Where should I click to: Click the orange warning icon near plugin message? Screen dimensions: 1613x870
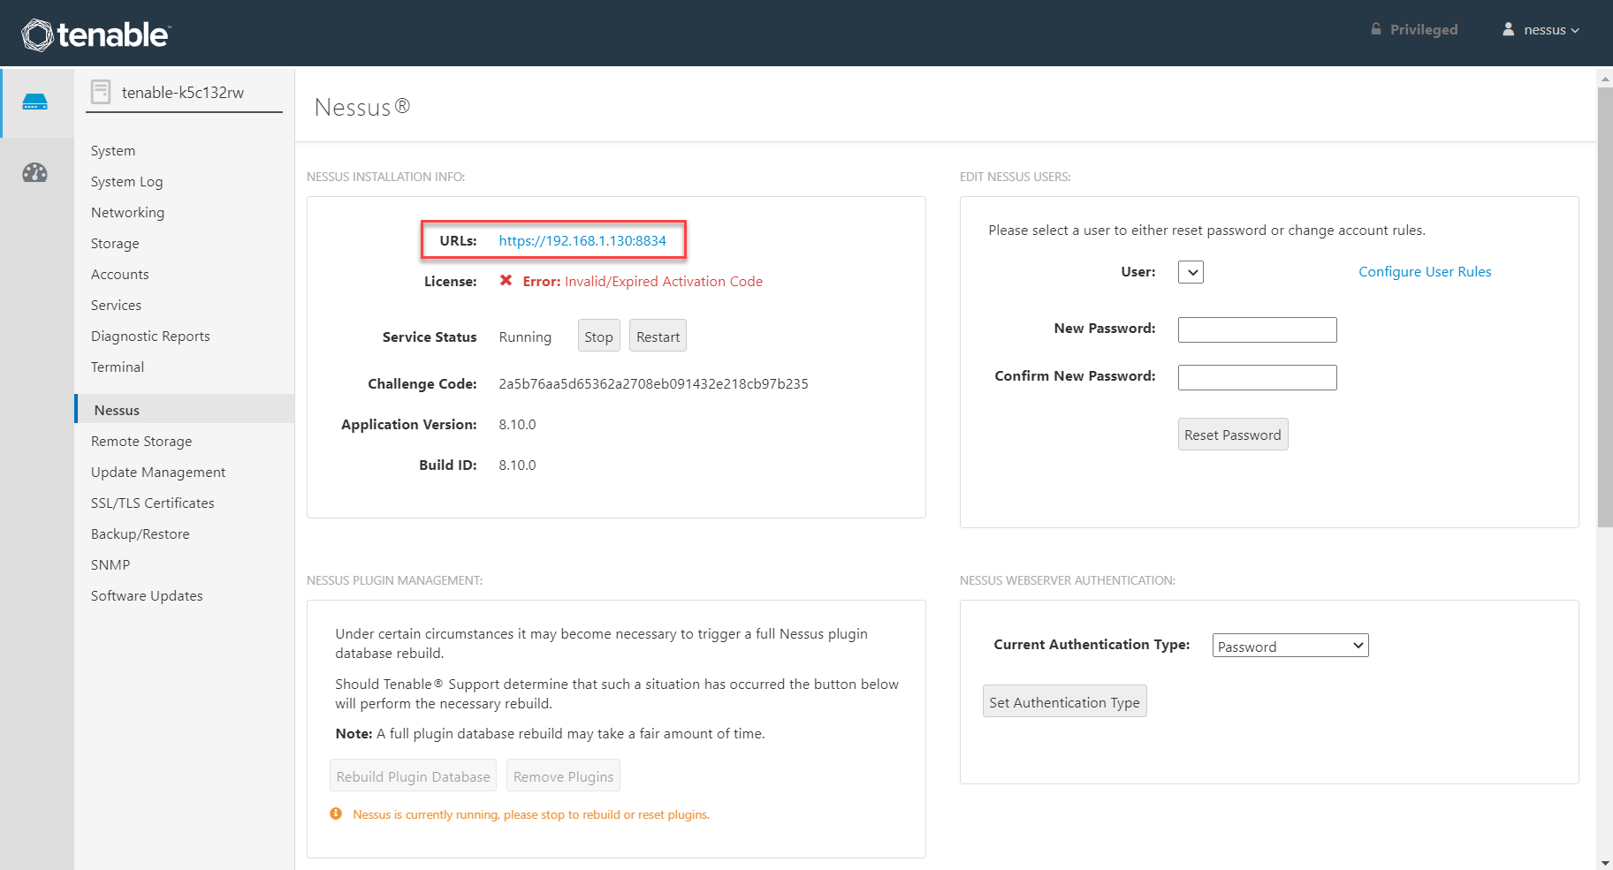tap(336, 813)
